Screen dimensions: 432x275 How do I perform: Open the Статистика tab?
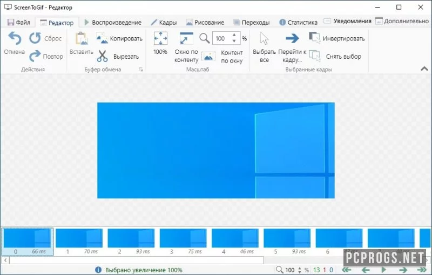click(x=298, y=22)
